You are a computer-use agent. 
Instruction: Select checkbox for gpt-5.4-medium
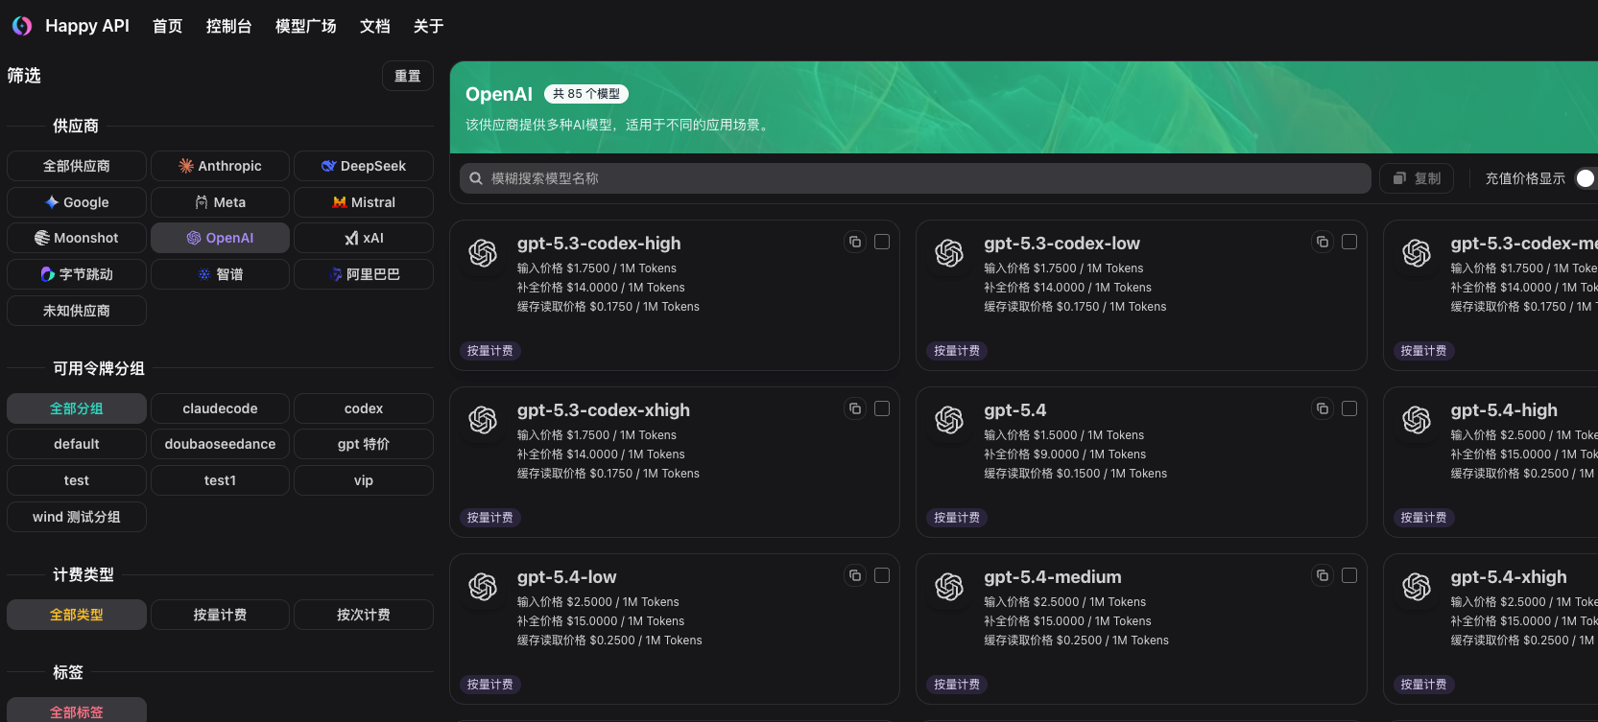coord(1349,575)
